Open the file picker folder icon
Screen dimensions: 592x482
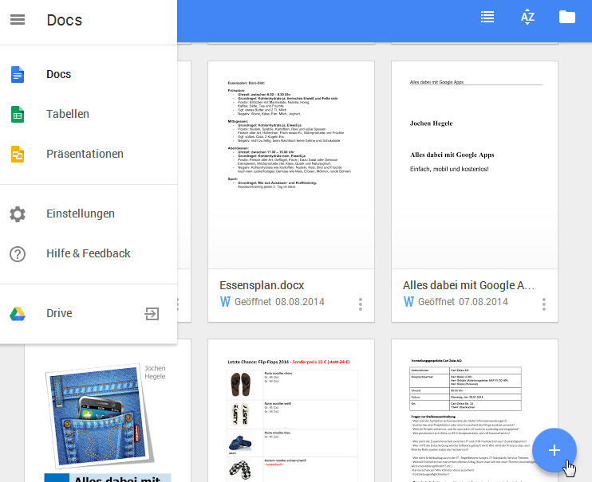pos(567,17)
